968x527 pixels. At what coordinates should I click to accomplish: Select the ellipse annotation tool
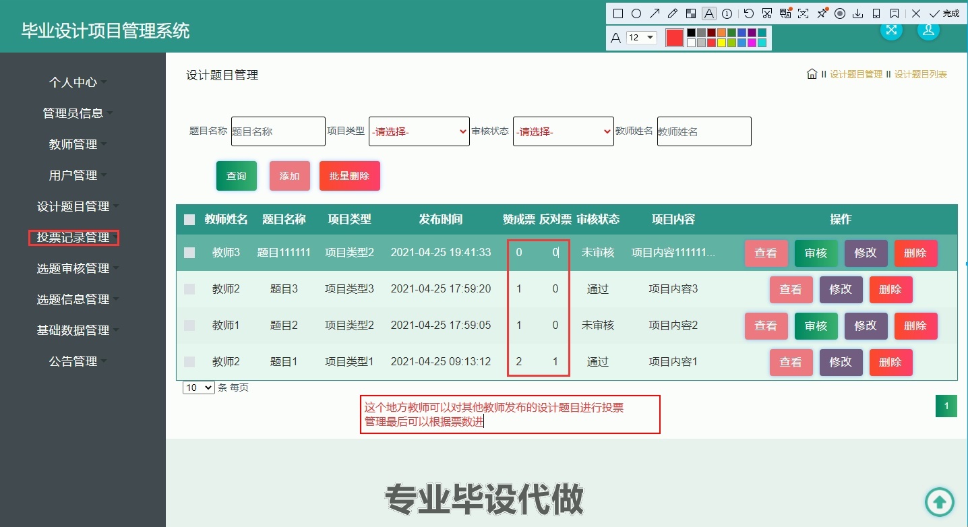[x=636, y=13]
